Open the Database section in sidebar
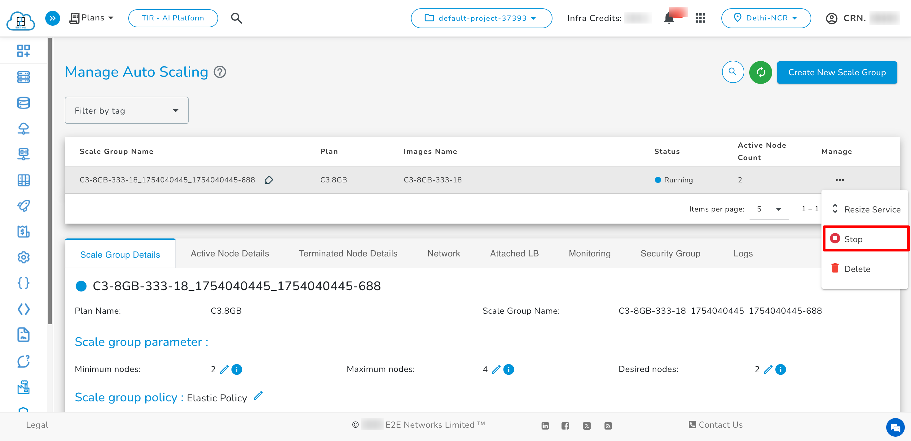This screenshot has height=441, width=911. tap(23, 103)
